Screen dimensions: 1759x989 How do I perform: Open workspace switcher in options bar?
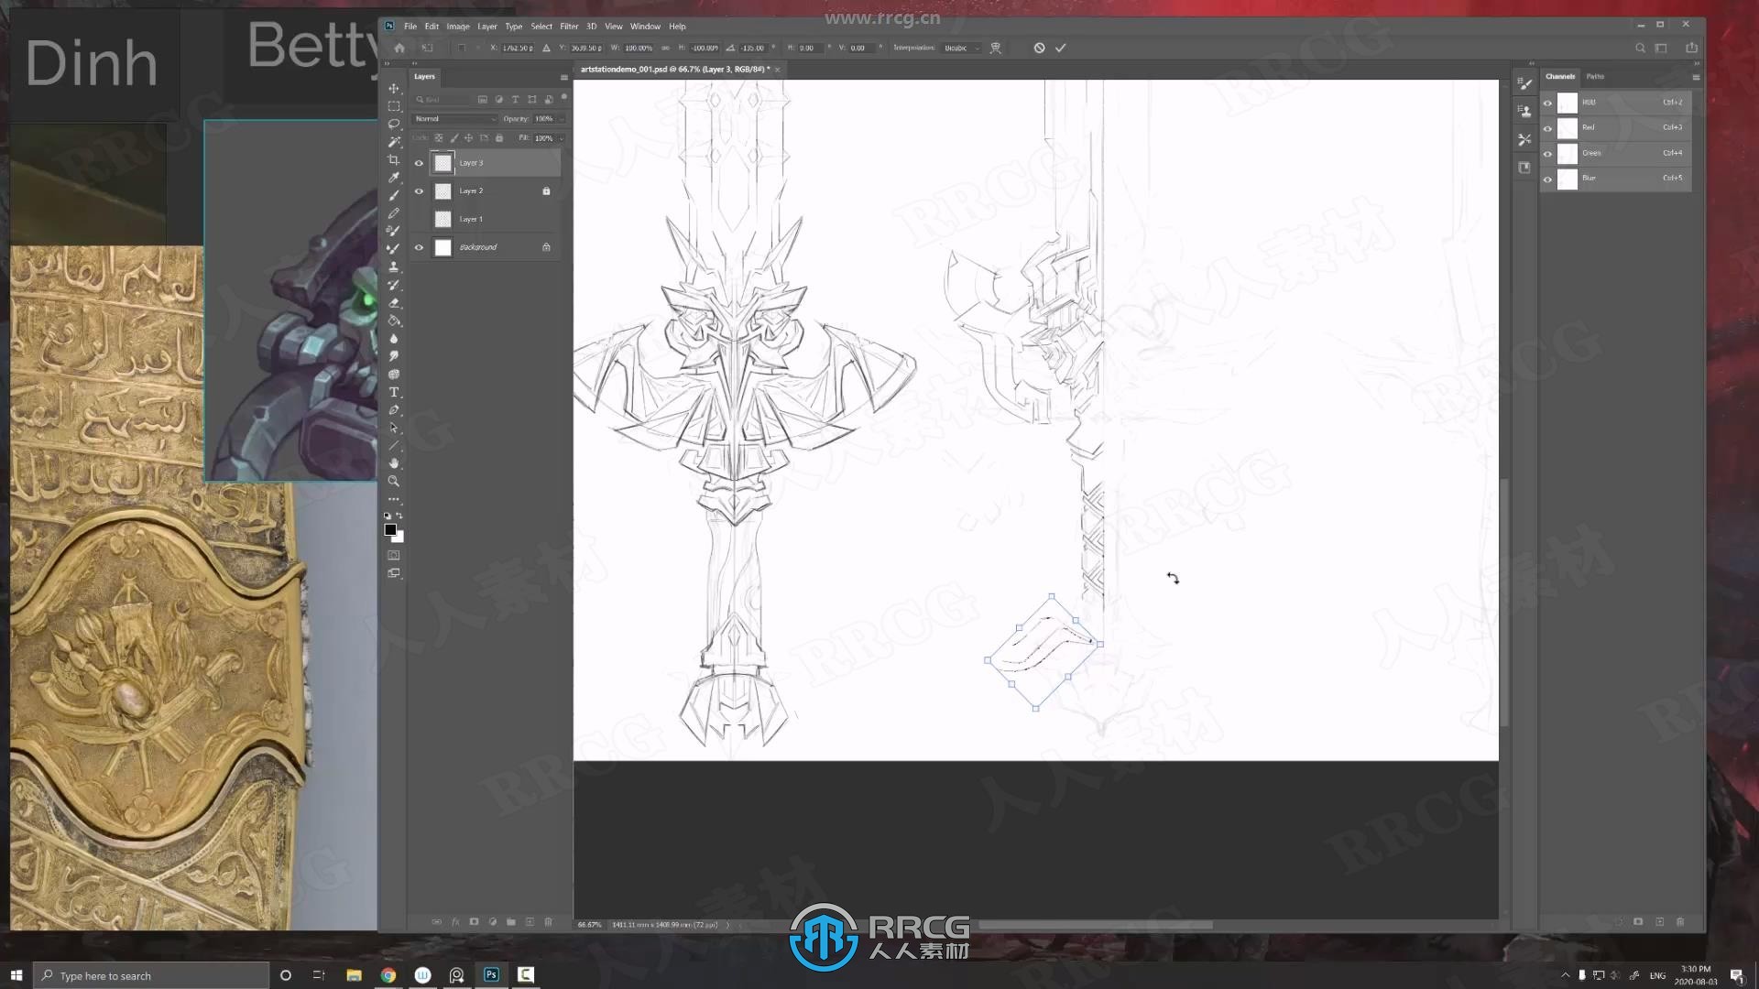click(x=1661, y=48)
